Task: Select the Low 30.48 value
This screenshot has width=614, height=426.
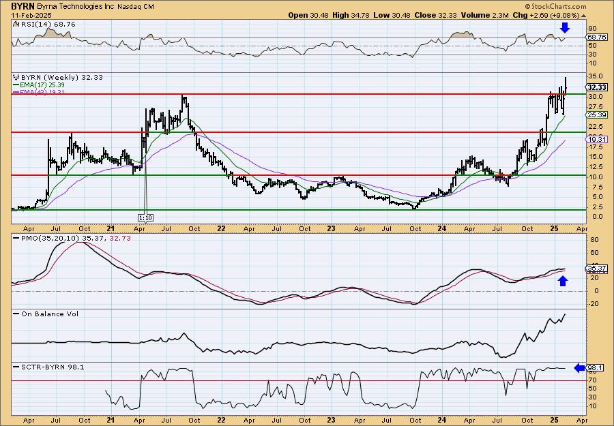Action: coord(393,15)
